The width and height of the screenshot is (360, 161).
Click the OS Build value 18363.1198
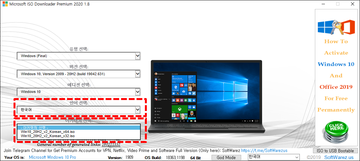(x=175, y=158)
